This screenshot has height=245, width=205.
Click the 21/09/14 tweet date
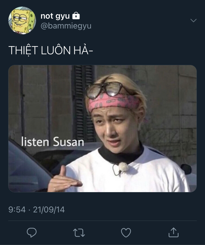pyautogui.click(x=49, y=210)
